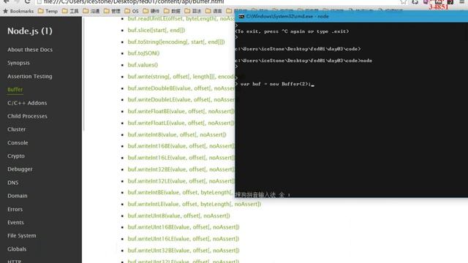Open the buf.writeFloatLE link

181,123
